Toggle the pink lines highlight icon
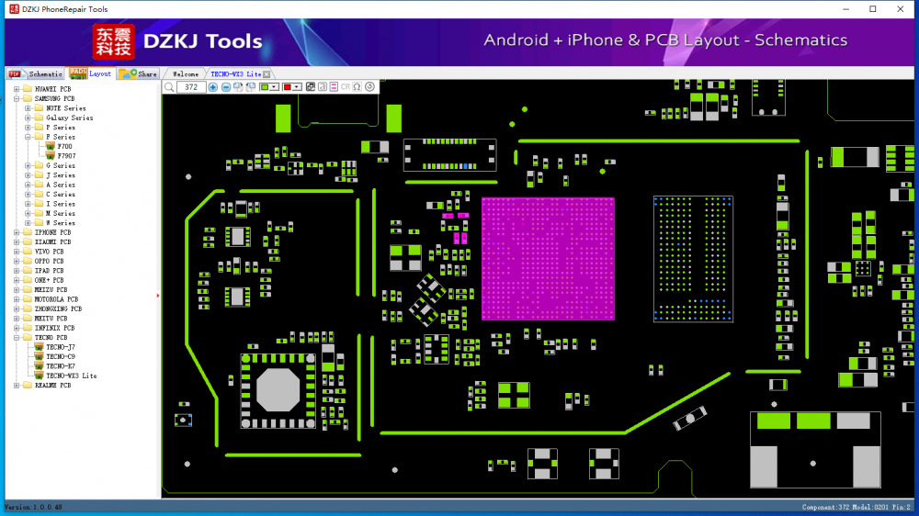919x516 pixels. [334, 87]
